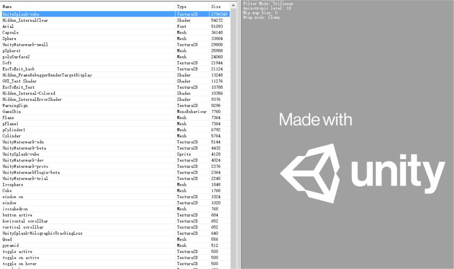
Task: Select the Hidden_InternalClear shader row
Action: [116, 20]
